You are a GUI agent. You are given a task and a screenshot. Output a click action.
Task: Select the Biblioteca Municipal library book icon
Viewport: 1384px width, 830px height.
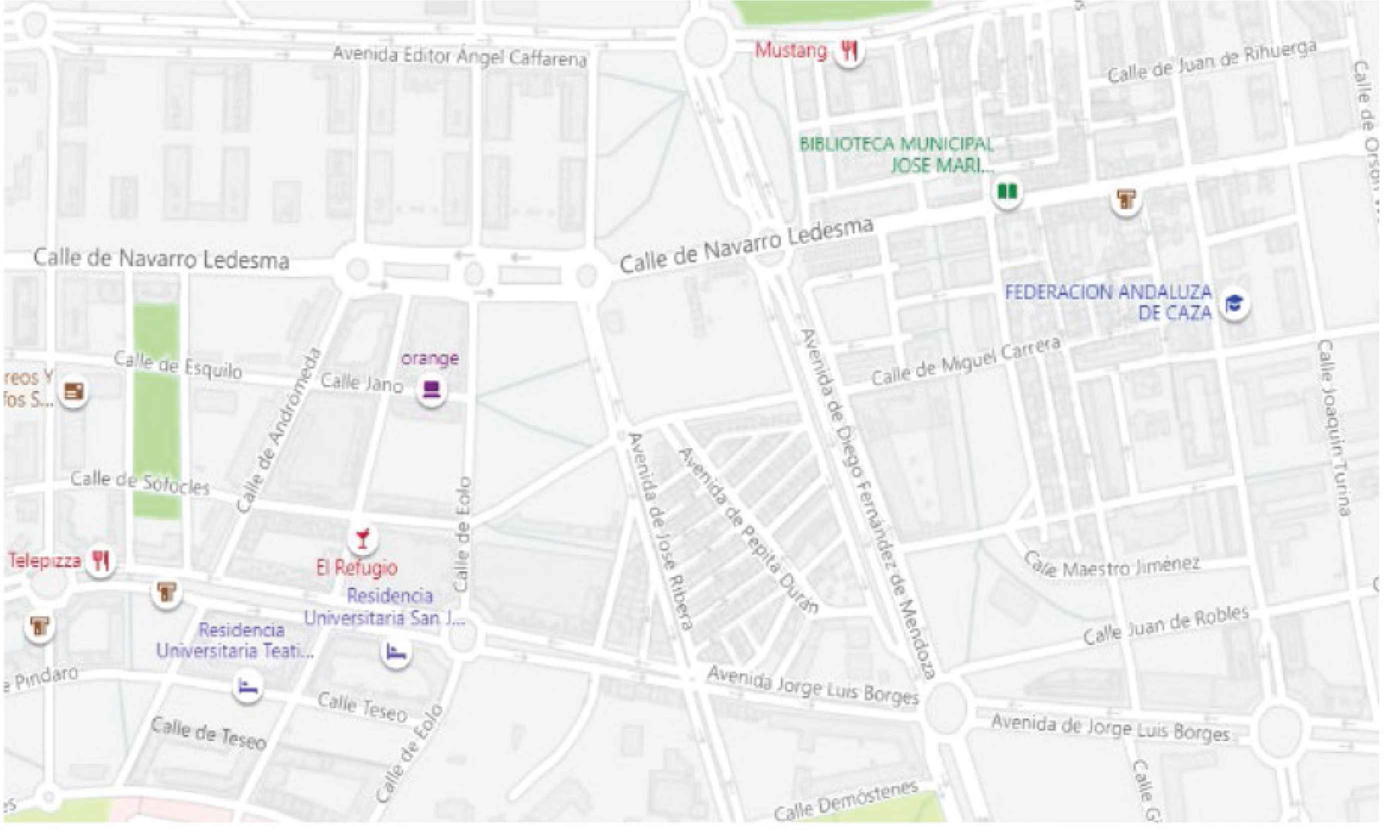tap(1007, 192)
